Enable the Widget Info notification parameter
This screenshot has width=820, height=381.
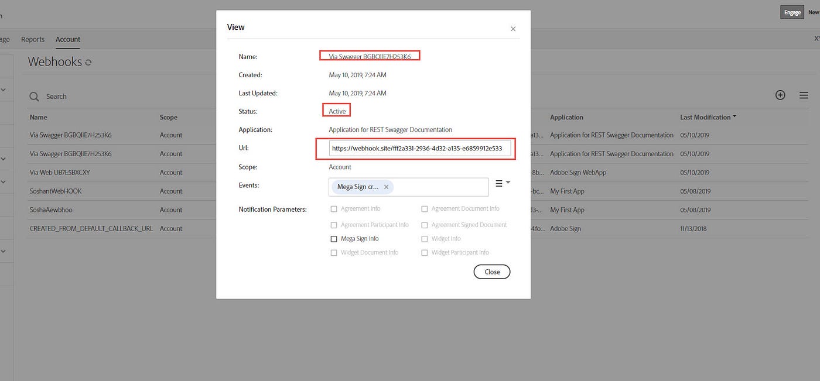[x=424, y=238]
